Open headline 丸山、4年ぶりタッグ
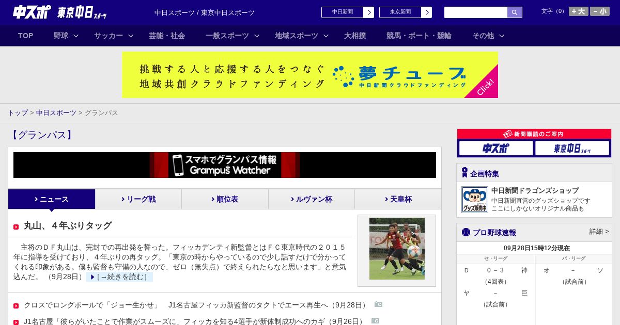Image resolution: width=620 pixels, height=325 pixels. (68, 225)
